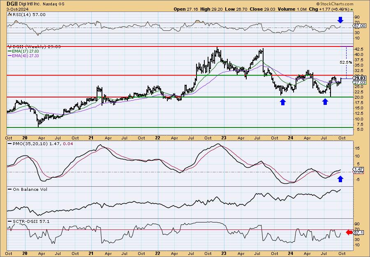370x257 pixels.
Task: Click the 90 level on the SCTR axis
Action: pyautogui.click(x=357, y=224)
